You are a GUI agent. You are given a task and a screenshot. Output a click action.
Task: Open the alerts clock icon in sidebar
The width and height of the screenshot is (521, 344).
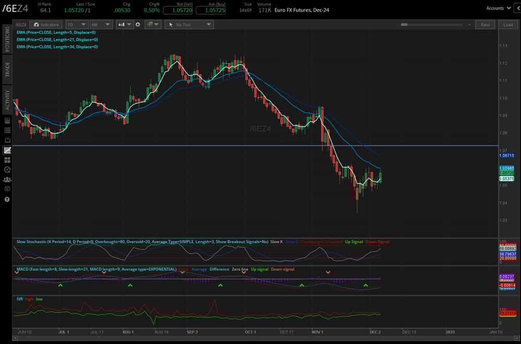pyautogui.click(x=6, y=169)
